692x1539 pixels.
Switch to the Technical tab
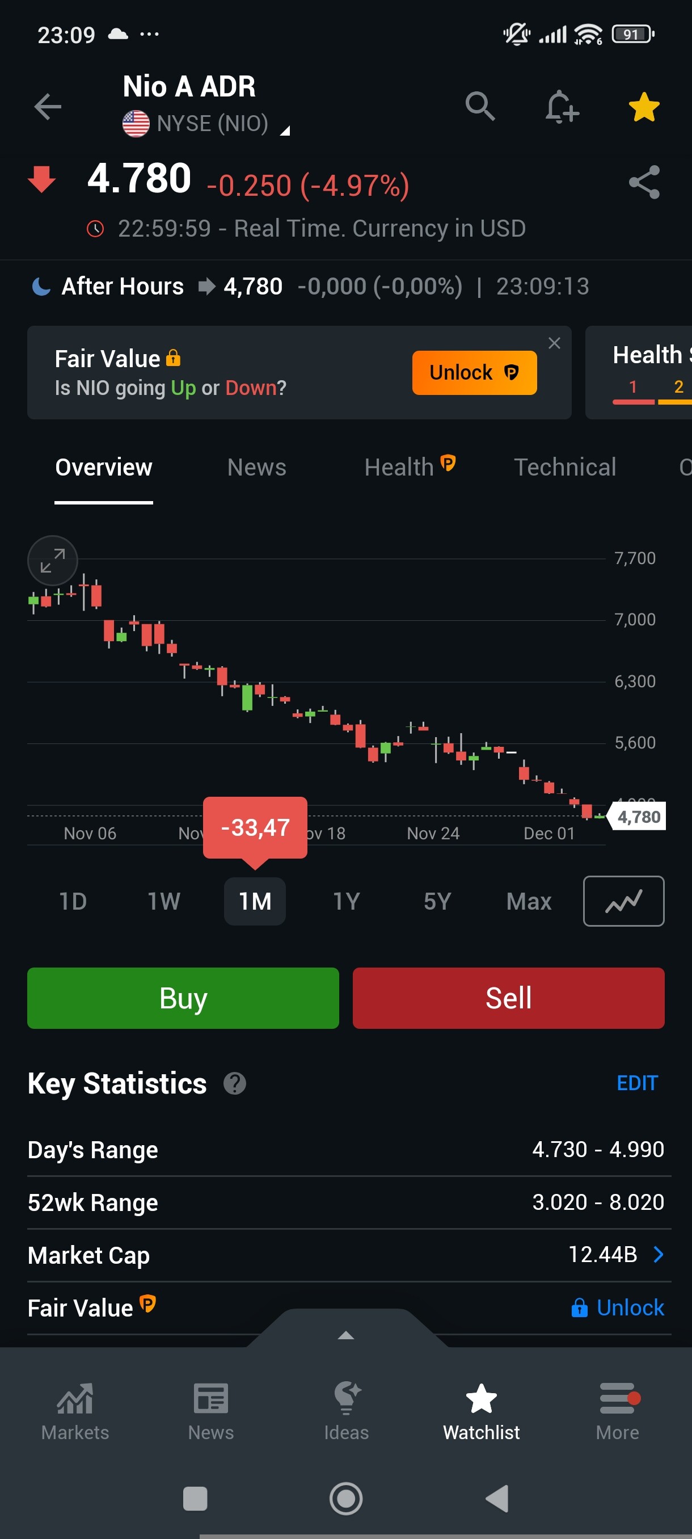[565, 467]
